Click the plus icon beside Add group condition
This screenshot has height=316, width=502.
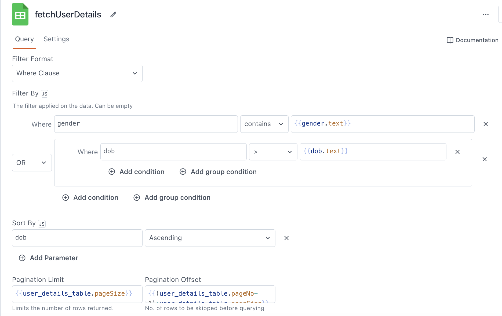[x=137, y=197]
